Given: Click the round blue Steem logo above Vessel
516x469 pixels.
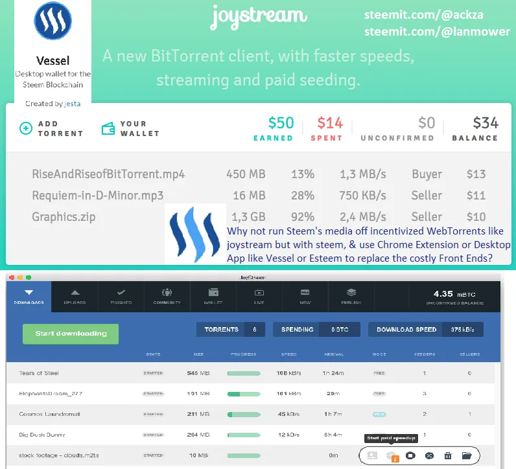Looking at the screenshot, I should 53,21.
